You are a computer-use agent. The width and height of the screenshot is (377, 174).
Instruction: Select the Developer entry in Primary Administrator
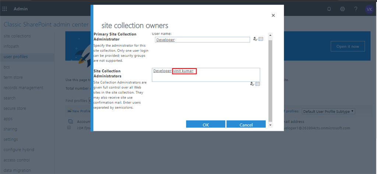point(165,40)
